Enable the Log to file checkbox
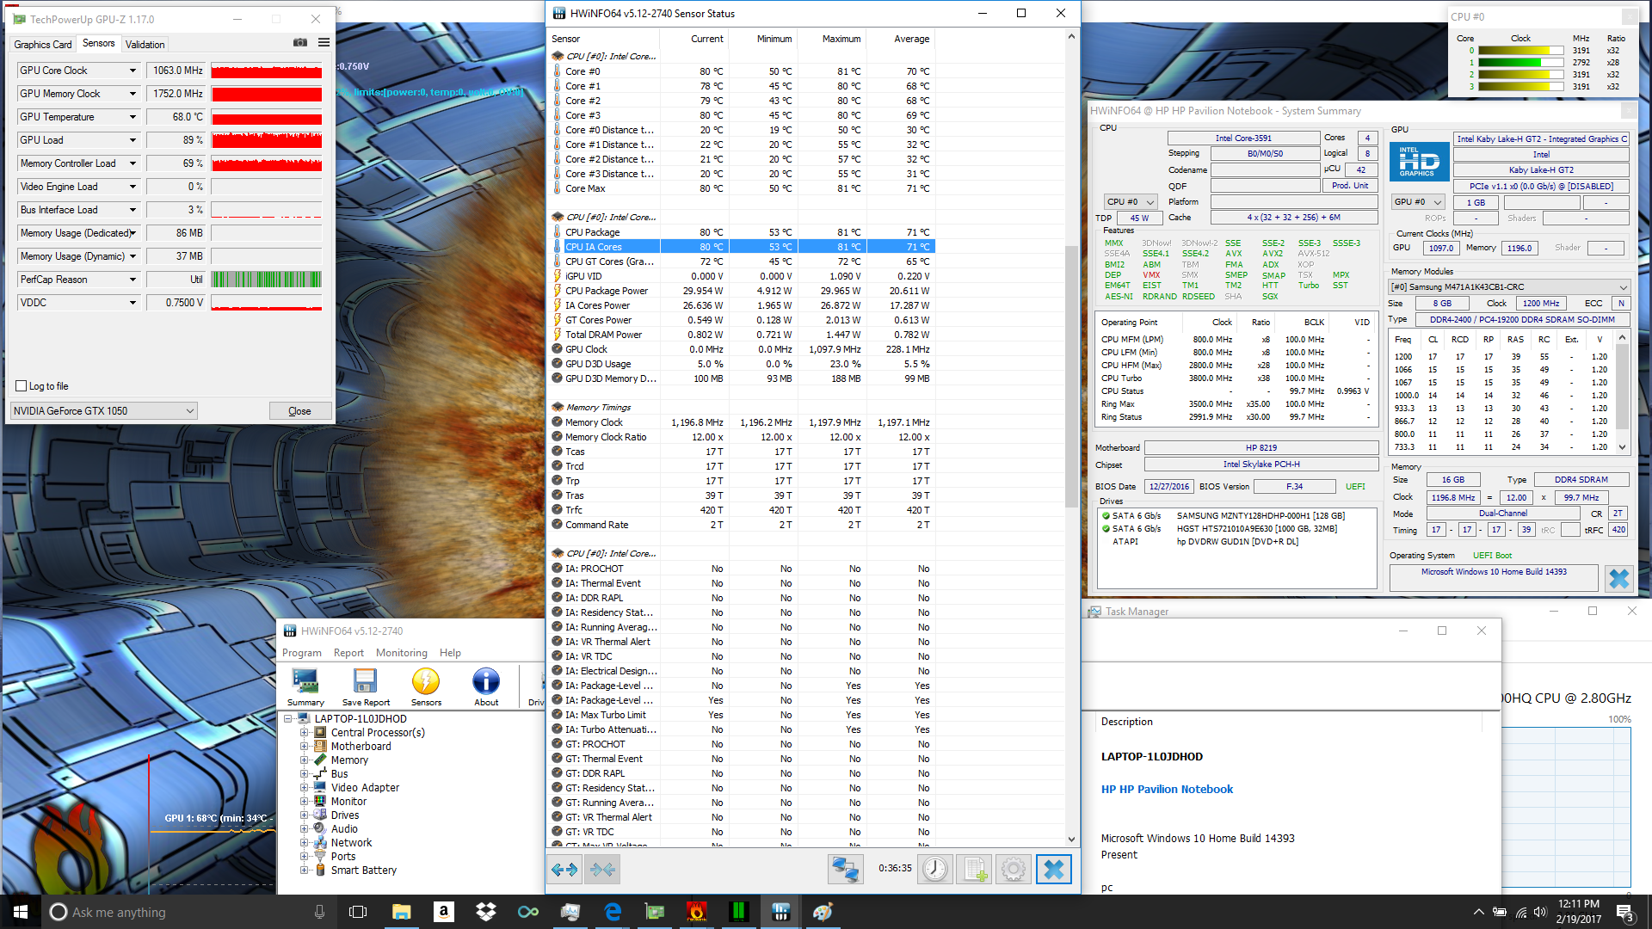This screenshot has width=1652, height=929. tap(22, 386)
